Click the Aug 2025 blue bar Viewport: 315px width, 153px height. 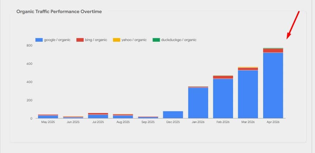click(x=123, y=117)
